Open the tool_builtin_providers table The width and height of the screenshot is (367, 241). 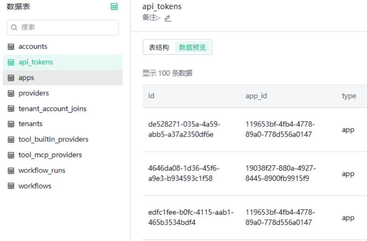click(53, 139)
